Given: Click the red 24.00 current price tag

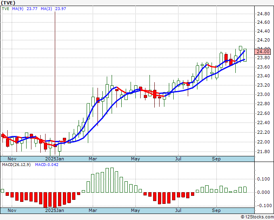Looking at the screenshot, I should pyautogui.click(x=265, y=52).
